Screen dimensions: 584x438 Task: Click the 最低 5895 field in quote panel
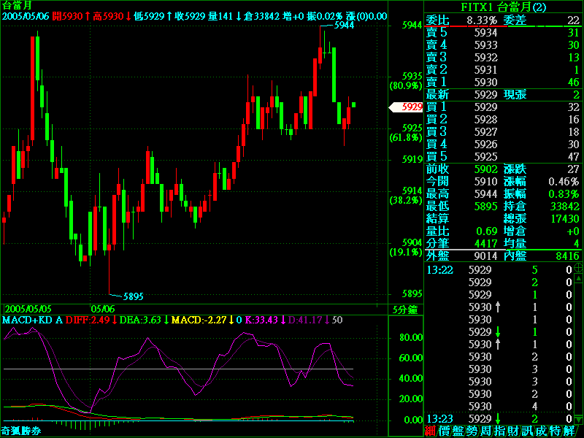pyautogui.click(x=462, y=206)
